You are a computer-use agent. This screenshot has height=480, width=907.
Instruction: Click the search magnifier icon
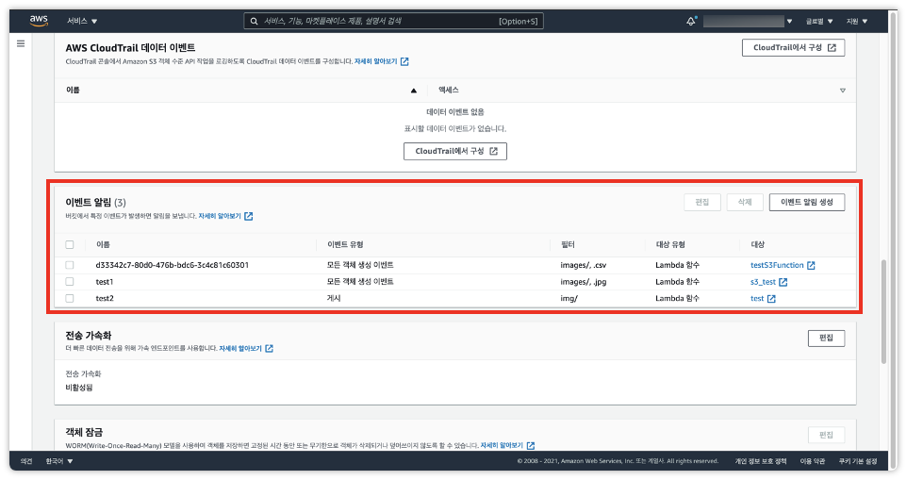(254, 22)
